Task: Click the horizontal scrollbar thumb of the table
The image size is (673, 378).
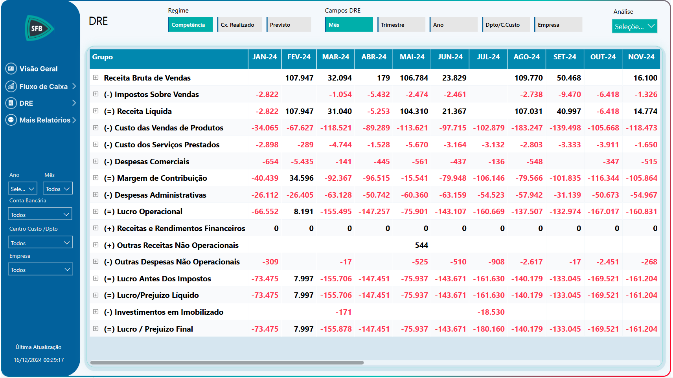Action: pyautogui.click(x=227, y=362)
